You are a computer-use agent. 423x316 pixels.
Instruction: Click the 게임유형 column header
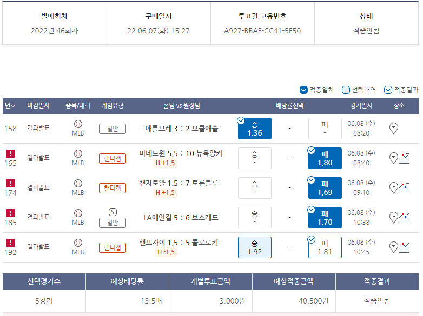(113, 105)
